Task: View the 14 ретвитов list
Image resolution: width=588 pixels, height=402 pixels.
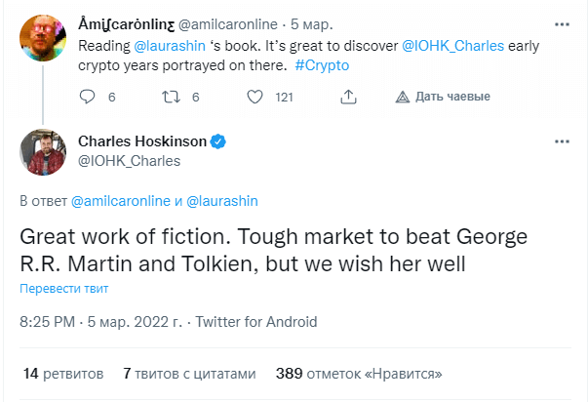Action: click(63, 374)
